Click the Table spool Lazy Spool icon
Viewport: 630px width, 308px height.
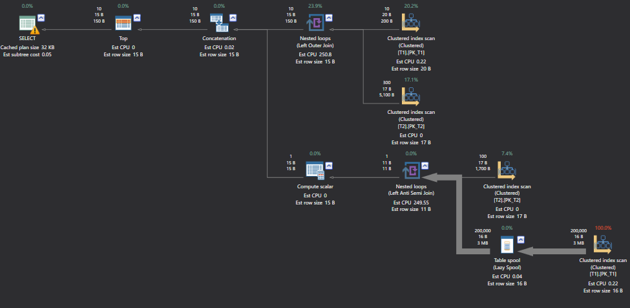(507, 245)
